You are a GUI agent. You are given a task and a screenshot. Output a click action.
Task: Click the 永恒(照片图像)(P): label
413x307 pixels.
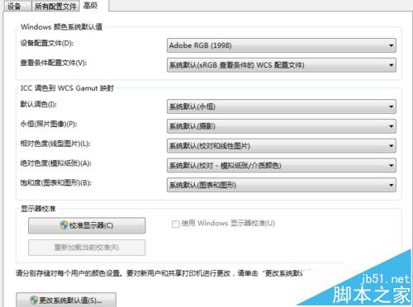pos(49,124)
